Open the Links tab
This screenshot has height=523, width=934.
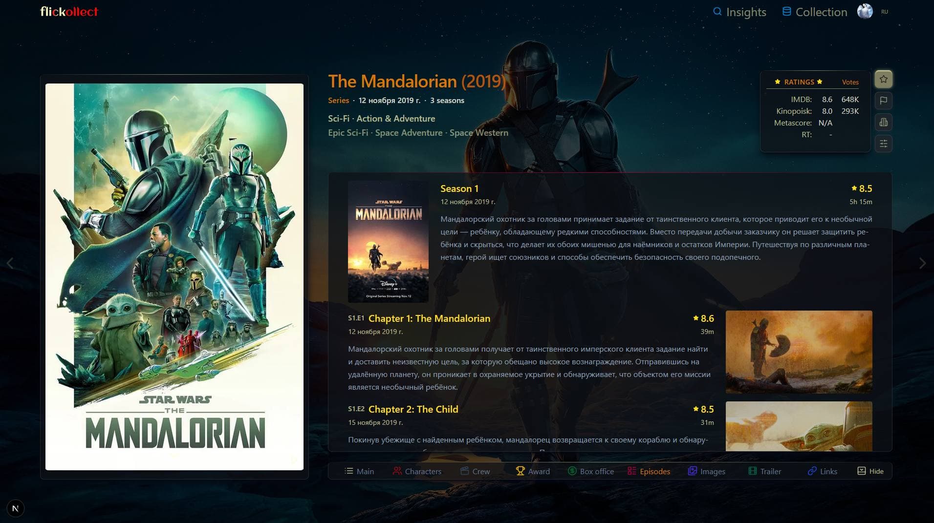(x=823, y=471)
